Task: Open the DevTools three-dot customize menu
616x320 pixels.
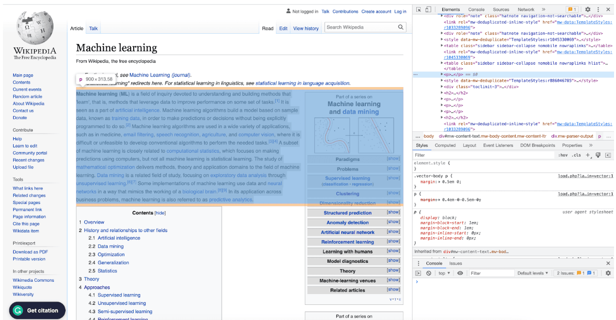Action: [x=598, y=9]
